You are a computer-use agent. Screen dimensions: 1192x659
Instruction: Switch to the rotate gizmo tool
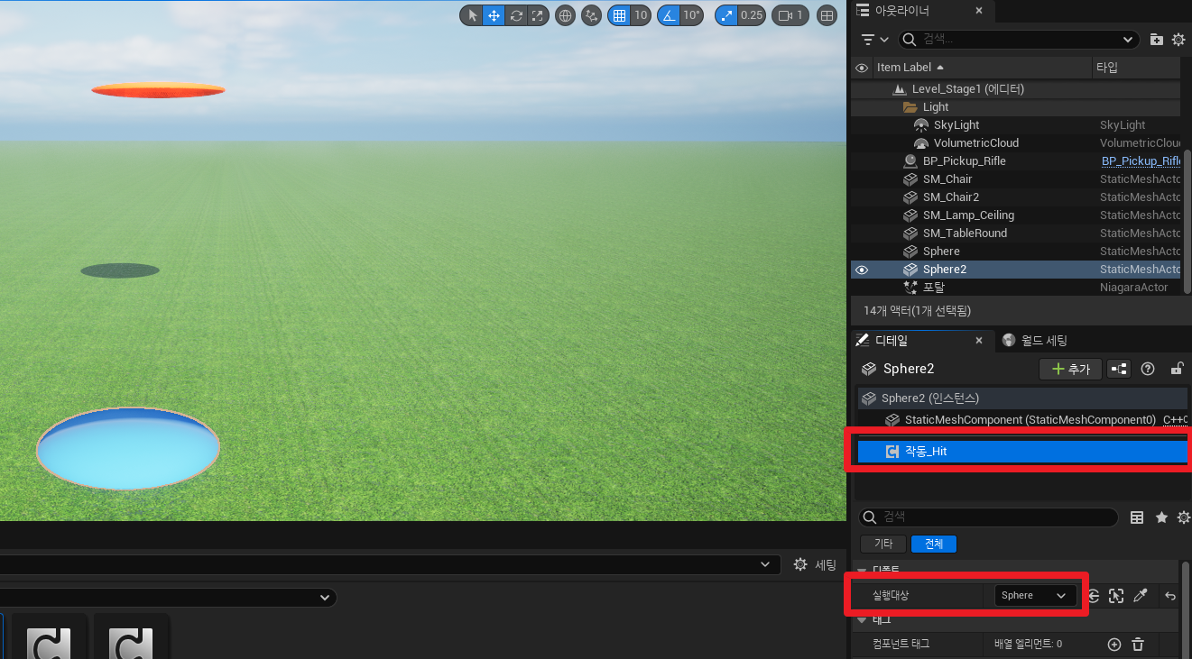[516, 15]
